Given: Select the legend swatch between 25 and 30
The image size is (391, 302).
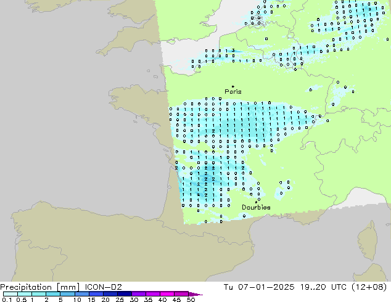Looking at the screenshot, I should click(x=124, y=294).
